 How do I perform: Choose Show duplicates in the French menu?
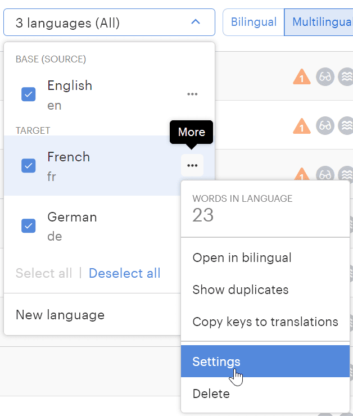pos(240,290)
